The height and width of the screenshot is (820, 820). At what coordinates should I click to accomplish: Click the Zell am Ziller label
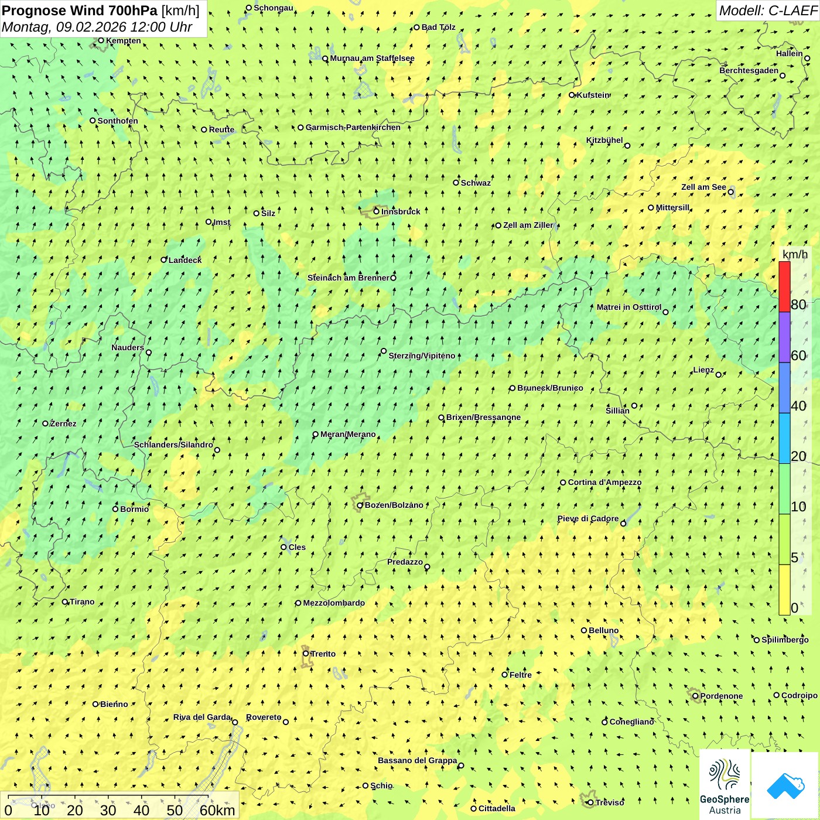click(528, 225)
